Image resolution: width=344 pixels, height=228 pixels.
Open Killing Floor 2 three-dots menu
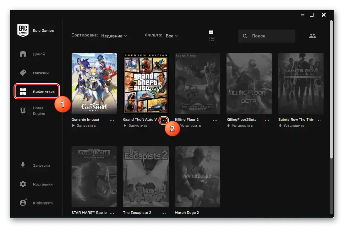pos(215,120)
